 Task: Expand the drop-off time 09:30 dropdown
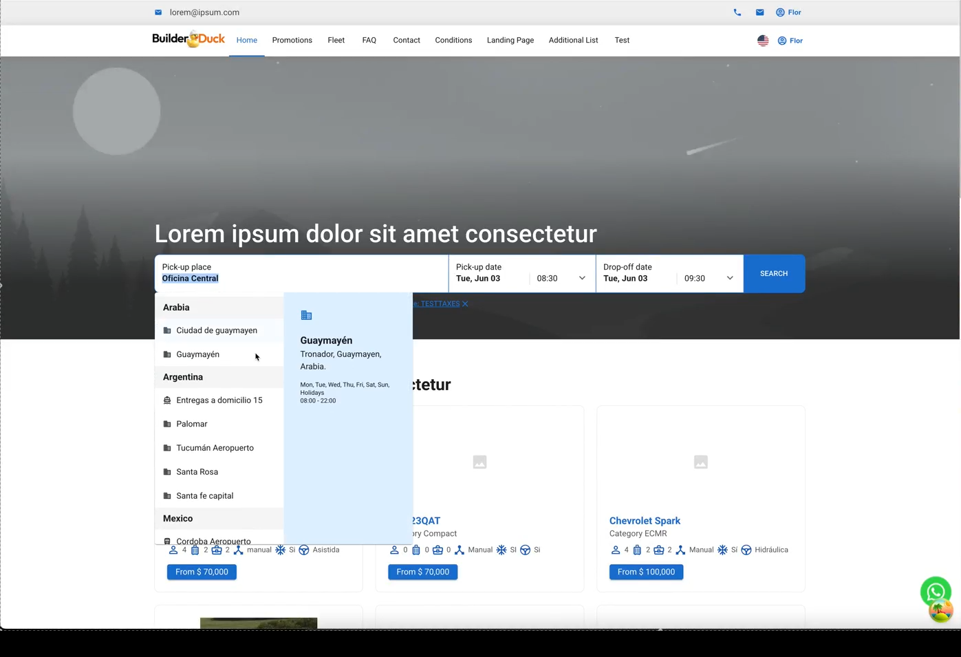(x=709, y=279)
